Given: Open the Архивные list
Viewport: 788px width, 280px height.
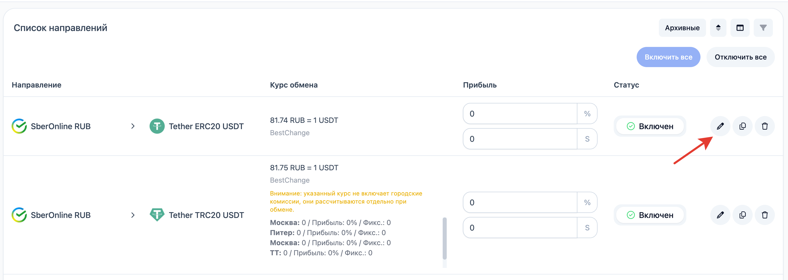Looking at the screenshot, I should (x=682, y=28).
